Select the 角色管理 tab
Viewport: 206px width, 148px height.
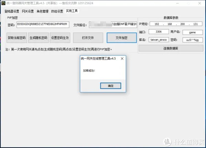[43, 11]
